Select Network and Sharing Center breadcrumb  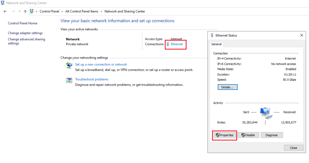tap(125, 11)
